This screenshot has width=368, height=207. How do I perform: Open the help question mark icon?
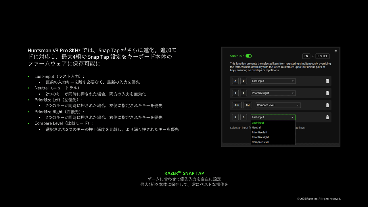point(336,51)
